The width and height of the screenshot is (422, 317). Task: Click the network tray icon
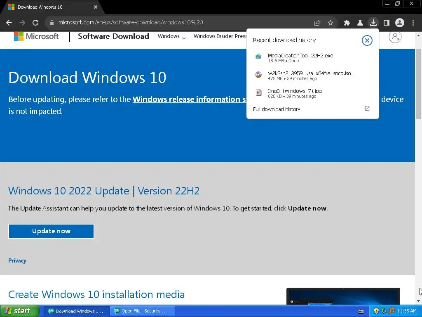384,311
